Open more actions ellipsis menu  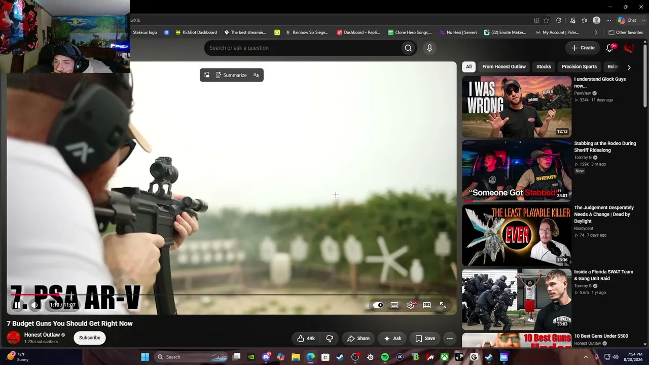450,339
